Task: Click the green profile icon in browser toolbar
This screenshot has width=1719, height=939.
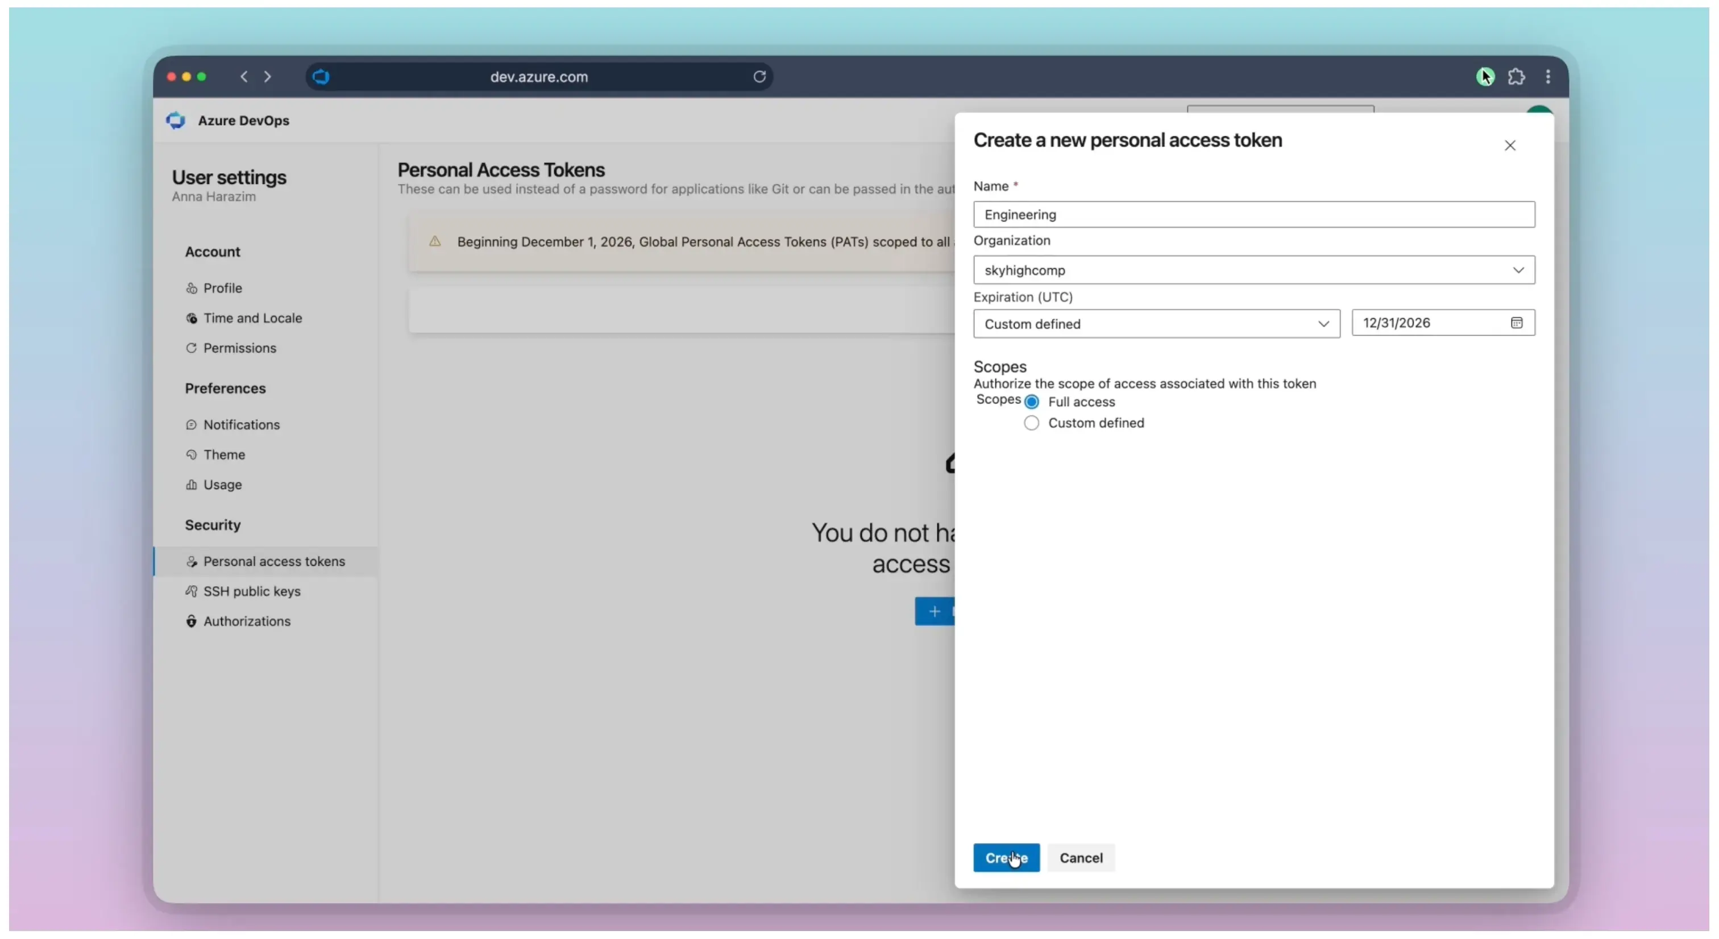Action: tap(1485, 77)
